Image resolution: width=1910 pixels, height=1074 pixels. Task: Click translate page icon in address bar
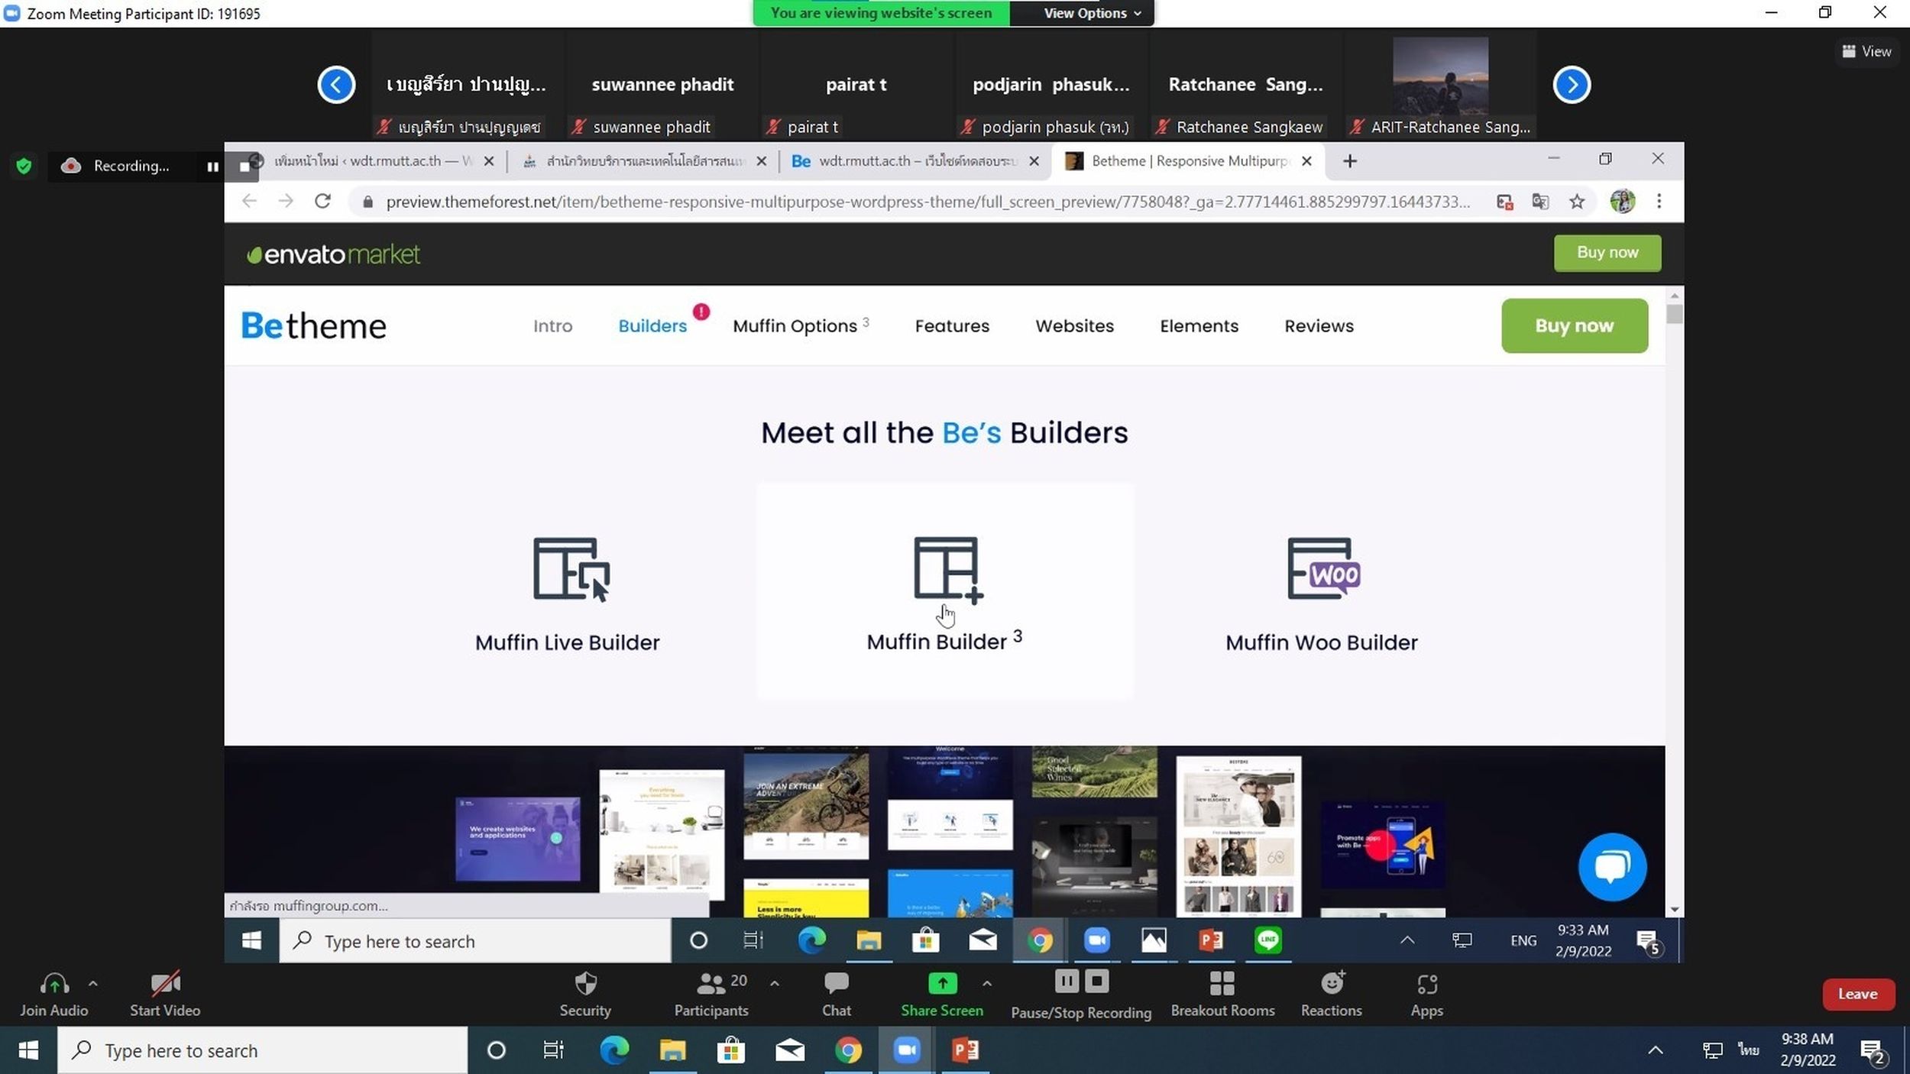pyautogui.click(x=1540, y=202)
